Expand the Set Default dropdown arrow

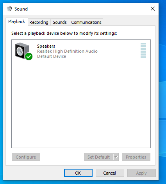click(116, 157)
